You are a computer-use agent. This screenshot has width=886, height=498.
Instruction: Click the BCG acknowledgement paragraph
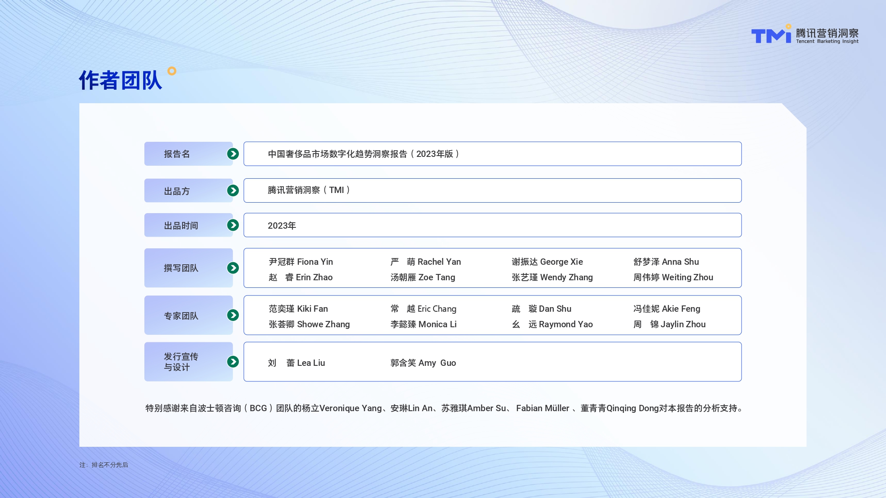click(444, 408)
